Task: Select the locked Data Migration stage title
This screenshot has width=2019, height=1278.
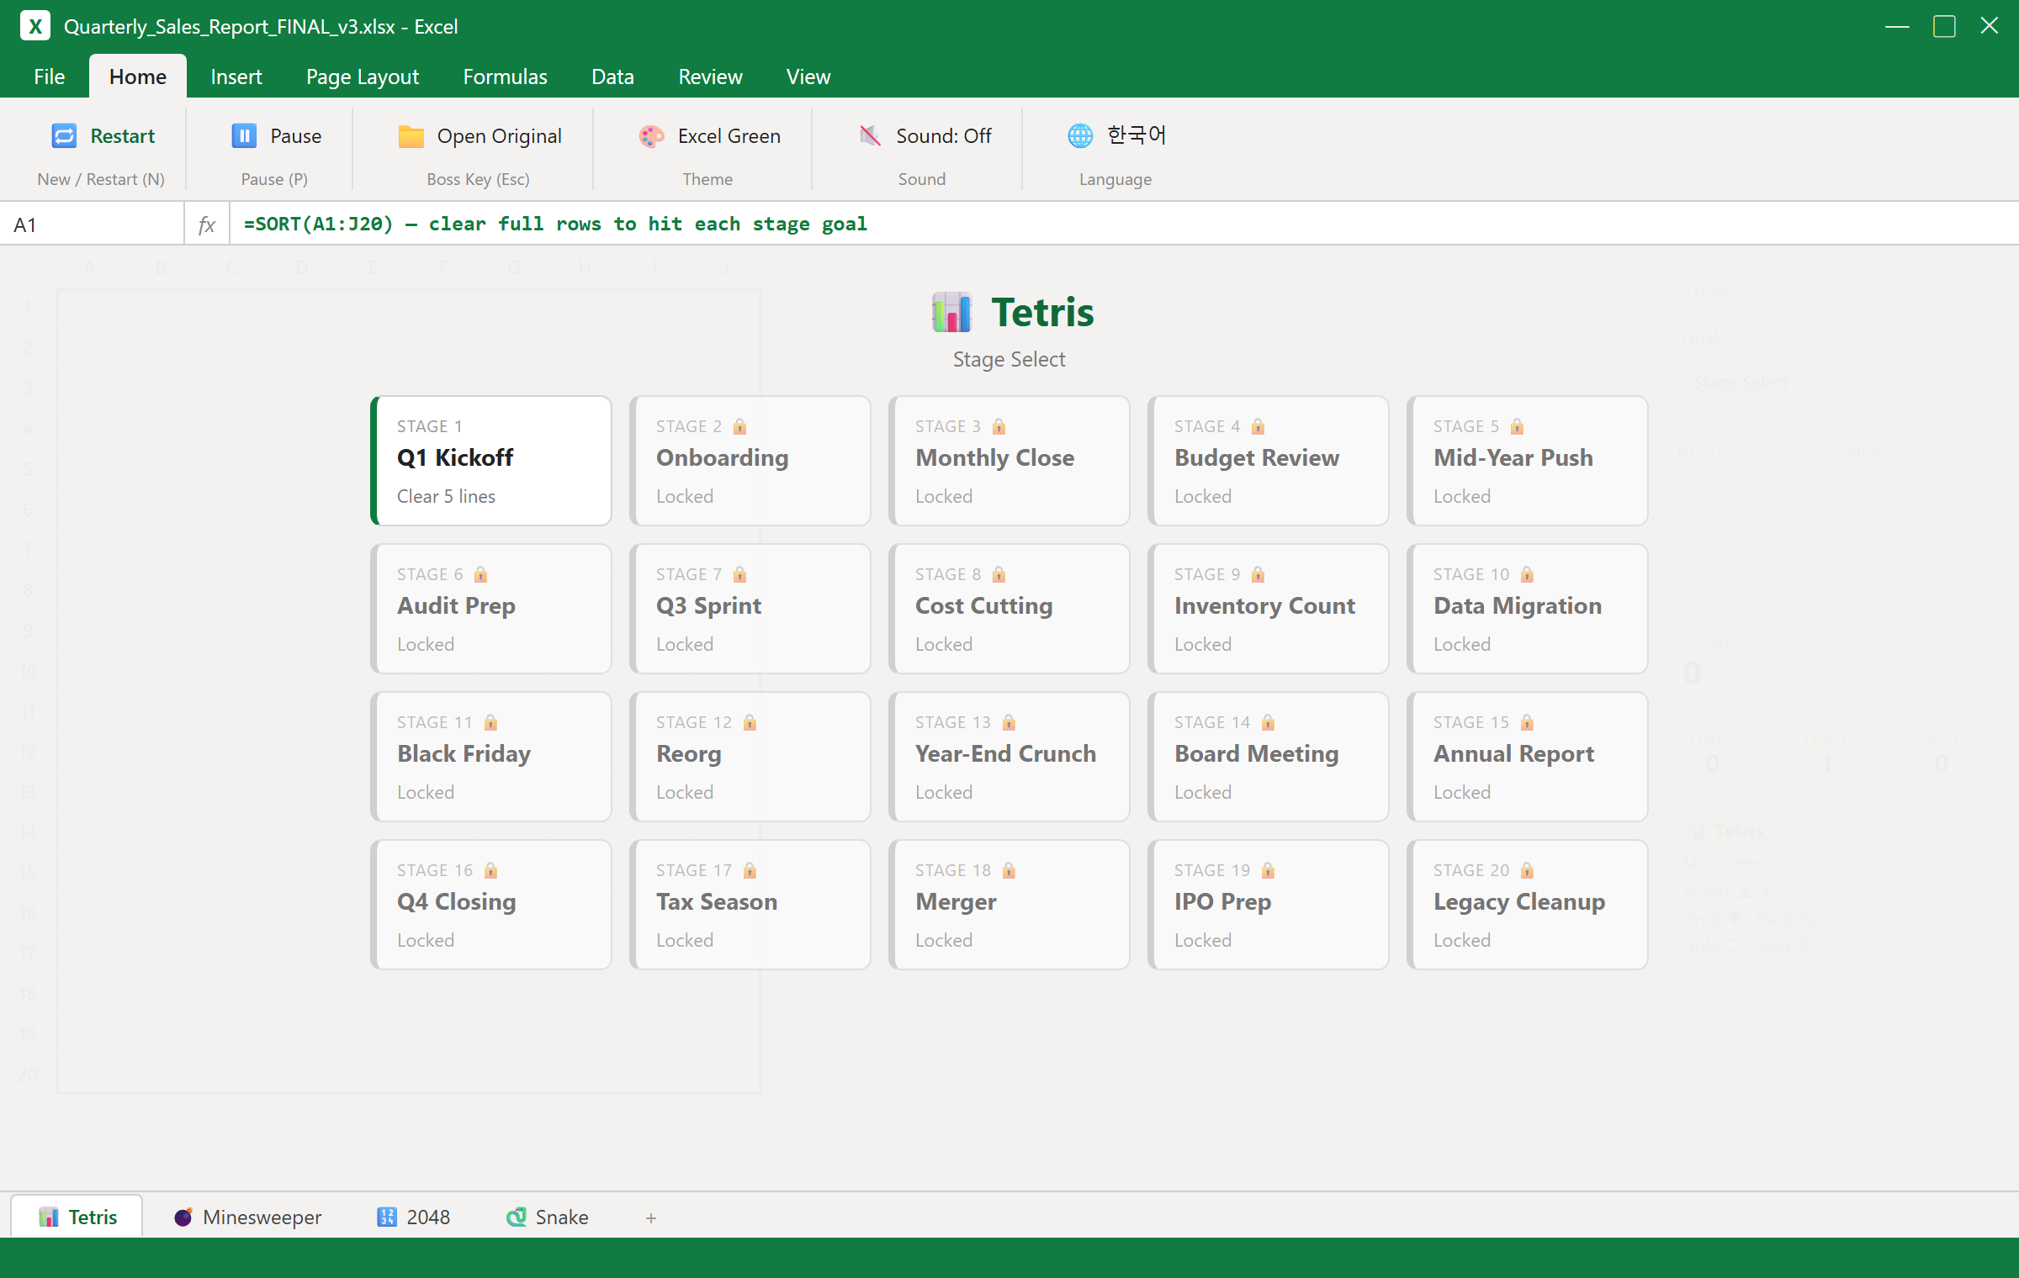Action: pyautogui.click(x=1518, y=605)
